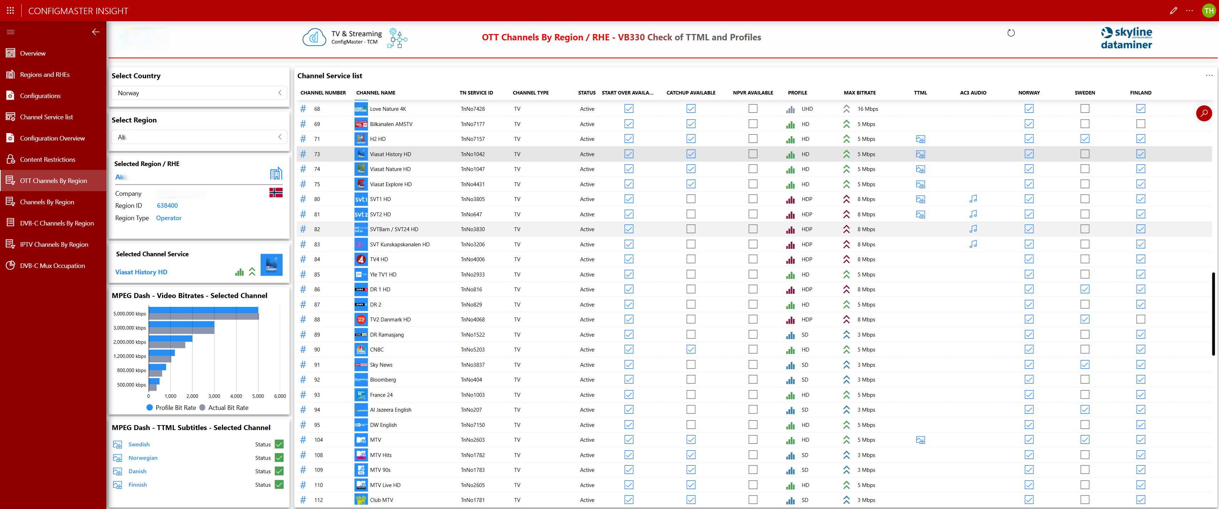Open Overview in sidebar

[53, 53]
